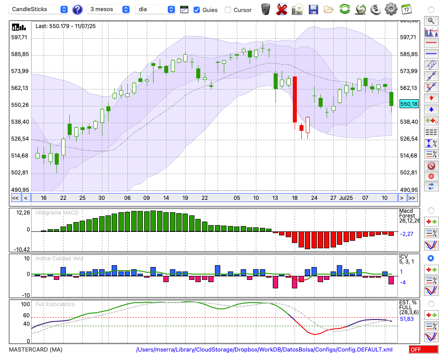Screen dimensions: 445x356
Task: Click the green plus red arrow tool
Action: (x=431, y=121)
